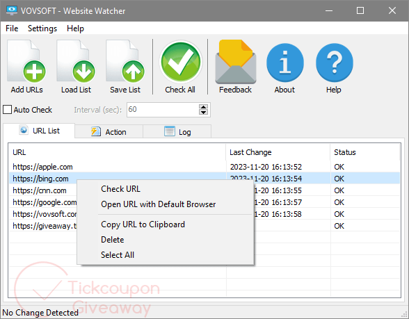Click the blue About info icon
This screenshot has width=409, height=319.
tap(285, 63)
